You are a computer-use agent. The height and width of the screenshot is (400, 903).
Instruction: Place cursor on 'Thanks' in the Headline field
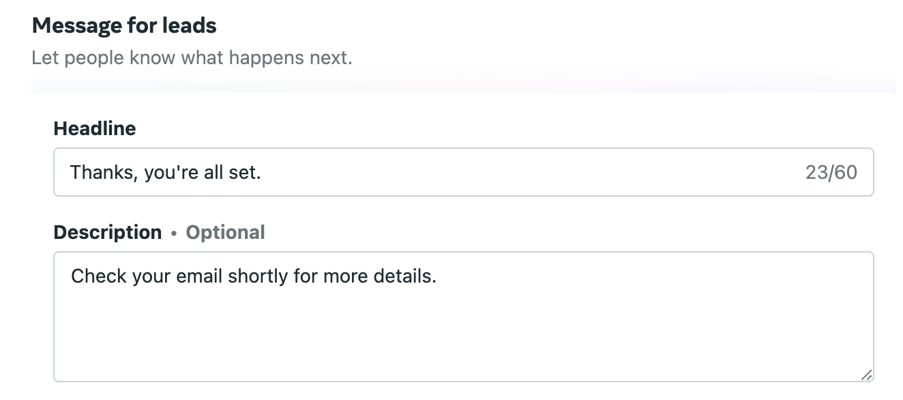[97, 172]
